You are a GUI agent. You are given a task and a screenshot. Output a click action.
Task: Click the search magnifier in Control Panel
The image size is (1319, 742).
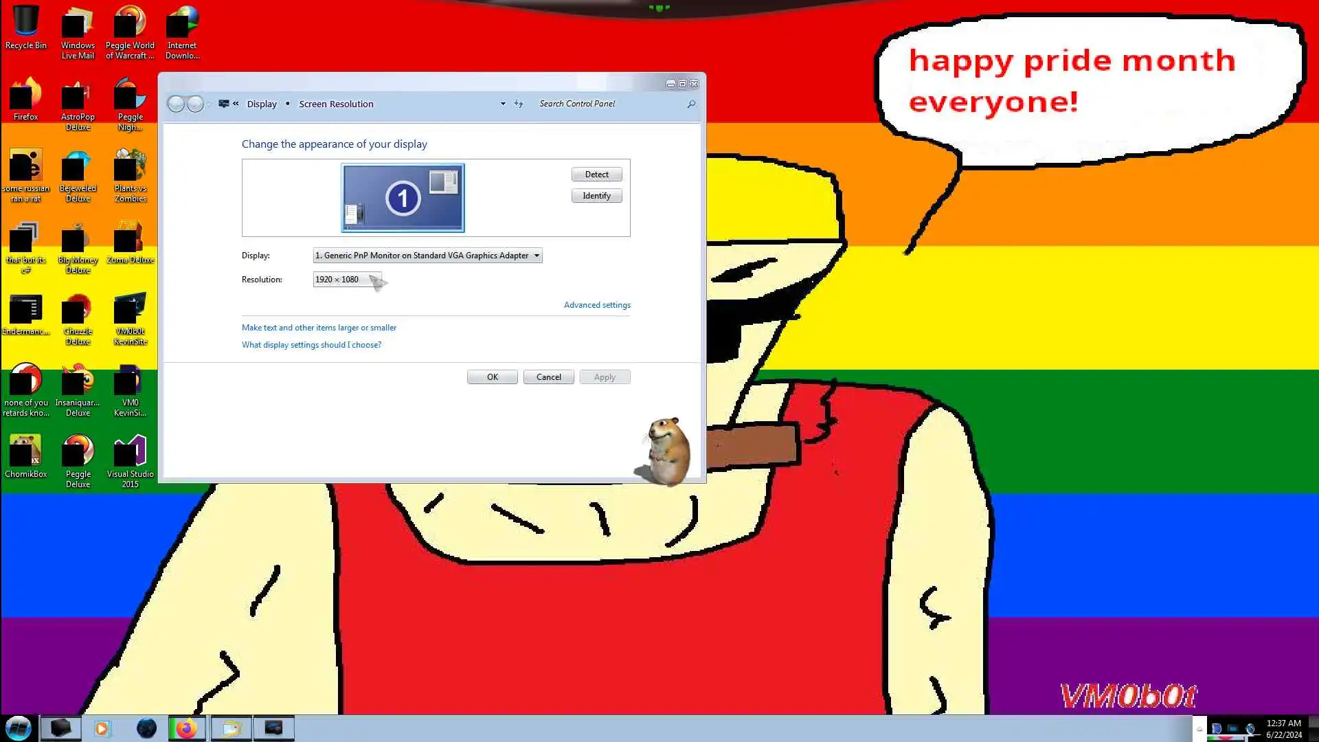(x=691, y=104)
